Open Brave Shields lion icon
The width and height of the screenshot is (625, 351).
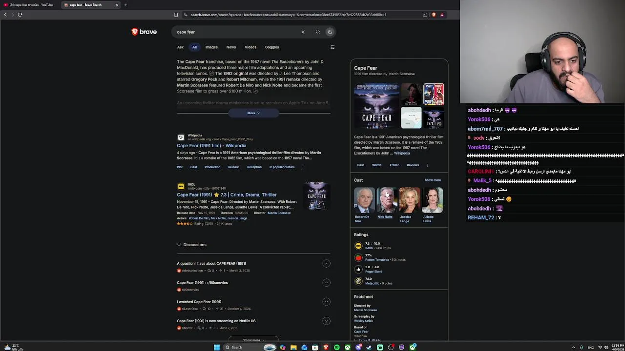pos(434,15)
